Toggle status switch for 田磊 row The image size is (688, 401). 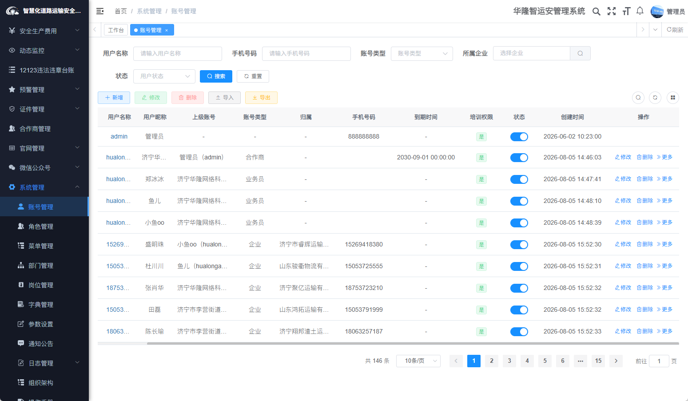tap(519, 310)
